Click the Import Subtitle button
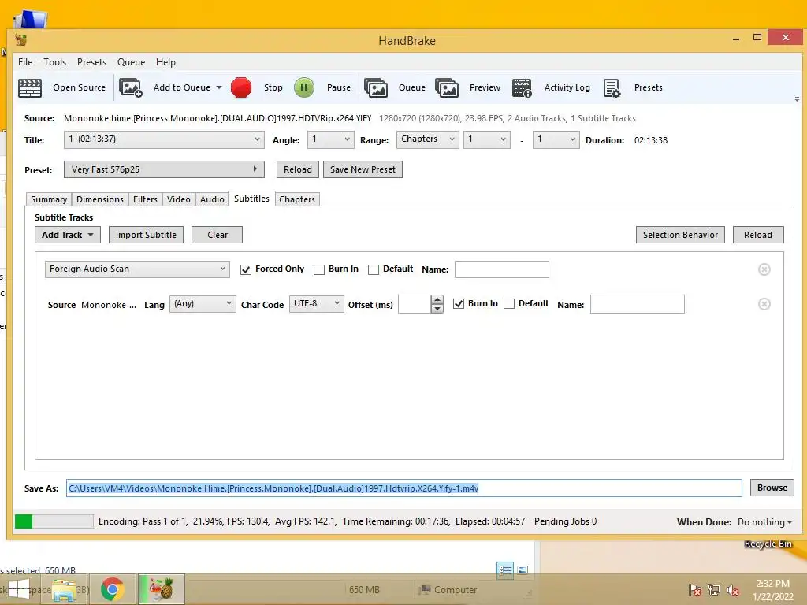 point(146,235)
